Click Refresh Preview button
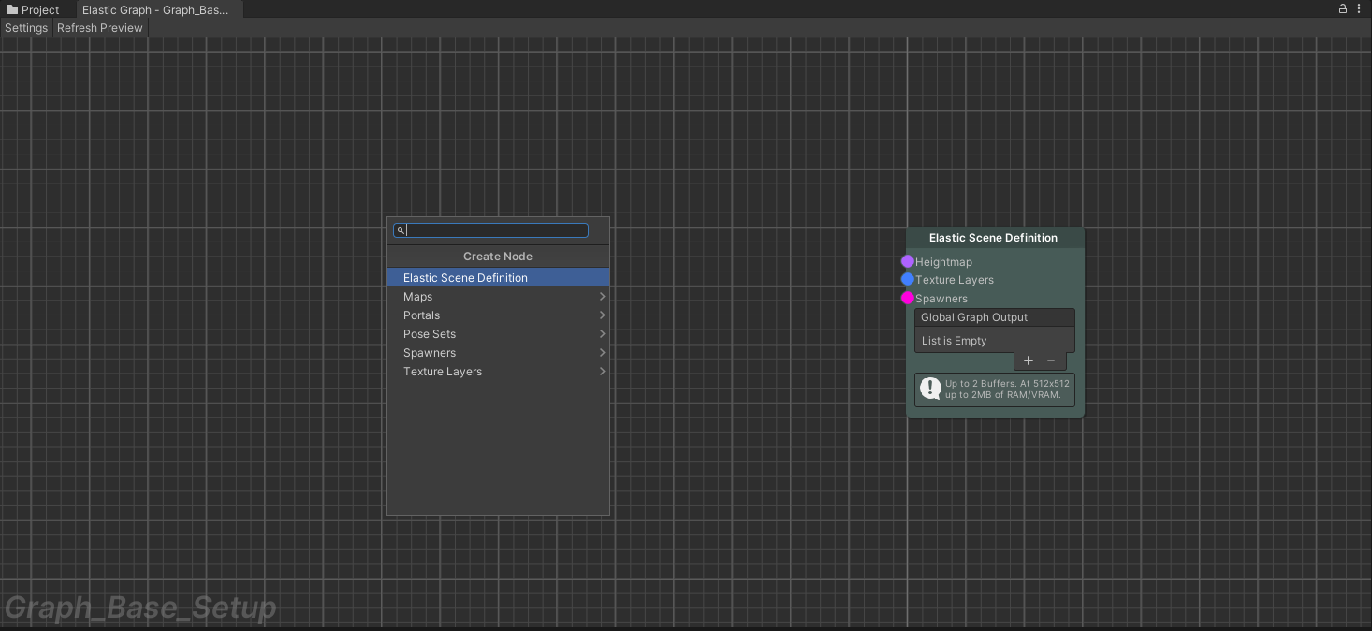The image size is (1372, 631). pyautogui.click(x=100, y=28)
